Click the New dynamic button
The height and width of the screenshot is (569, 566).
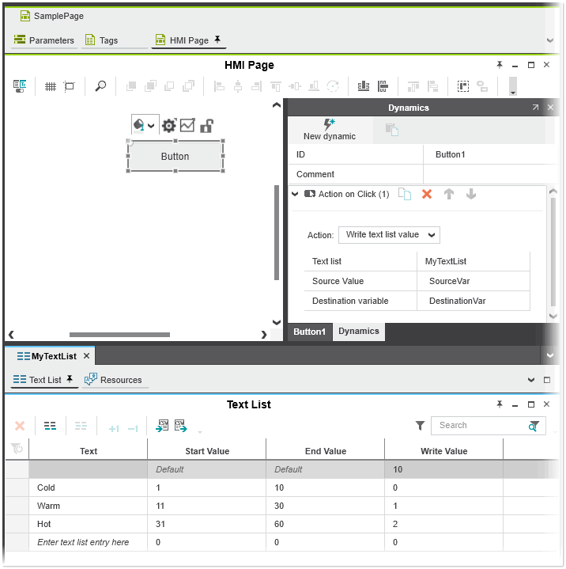coord(329,129)
